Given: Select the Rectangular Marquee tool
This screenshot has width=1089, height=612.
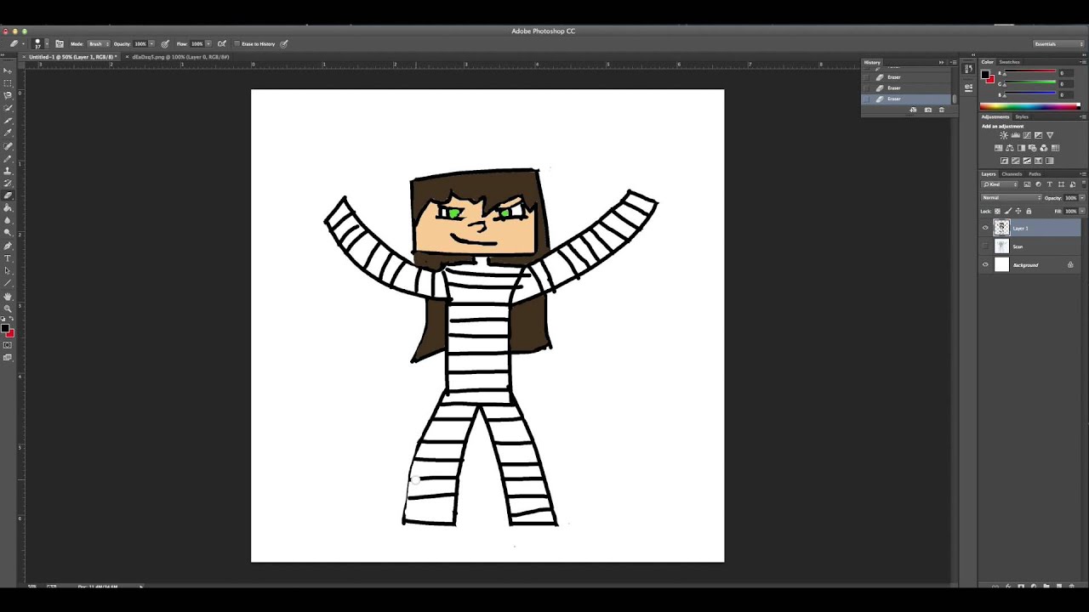Looking at the screenshot, I should [x=8, y=82].
